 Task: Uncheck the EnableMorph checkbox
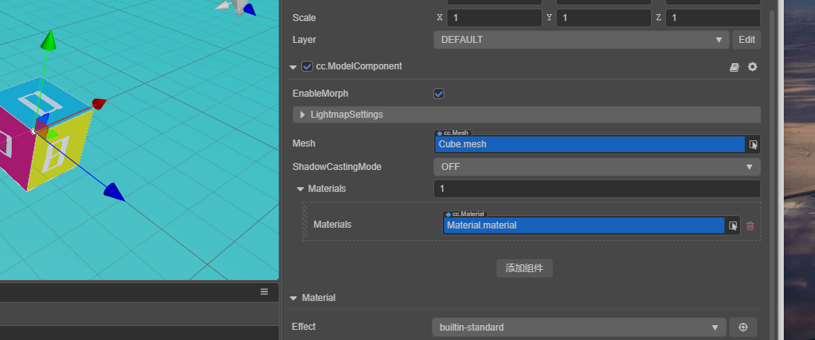pyautogui.click(x=439, y=94)
